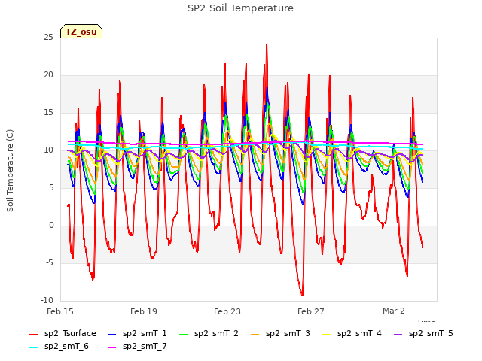Click the 25 y-axis tick label
Viewport: 482px width, 361px height.
point(48,37)
